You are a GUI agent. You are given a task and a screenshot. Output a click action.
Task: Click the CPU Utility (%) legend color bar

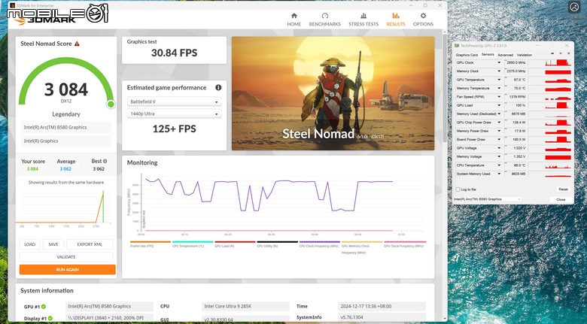pyautogui.click(x=277, y=242)
